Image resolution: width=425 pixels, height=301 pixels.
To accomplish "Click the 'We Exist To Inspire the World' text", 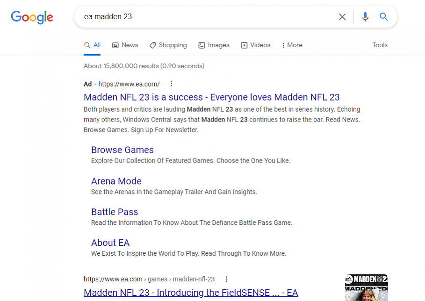I will point(189,254).
